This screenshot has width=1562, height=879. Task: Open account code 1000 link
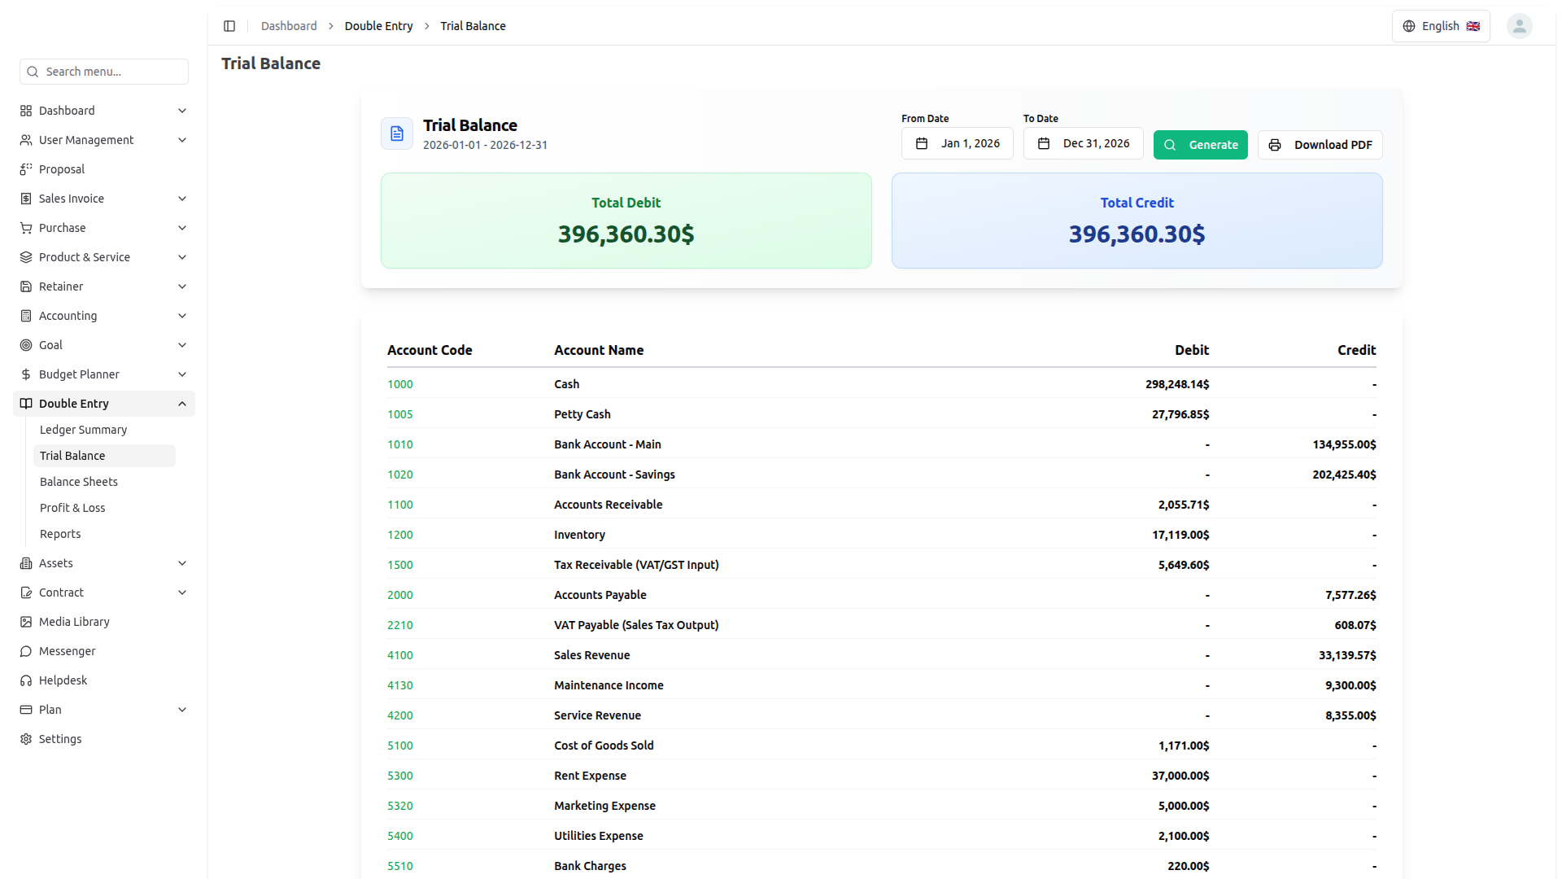(400, 384)
